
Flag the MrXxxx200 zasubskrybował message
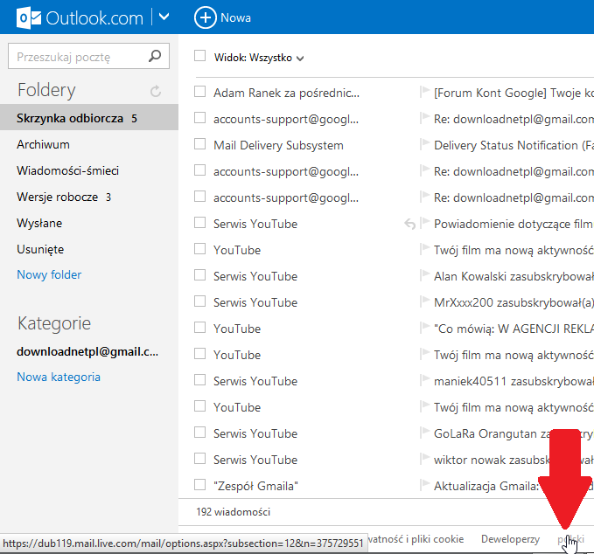424,301
